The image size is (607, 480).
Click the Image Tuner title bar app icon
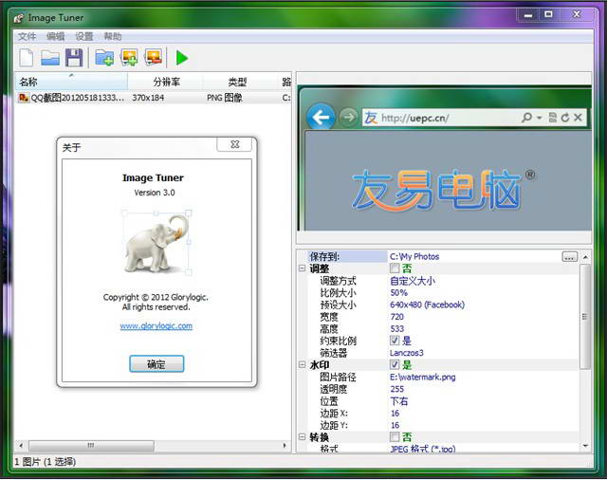[19, 18]
